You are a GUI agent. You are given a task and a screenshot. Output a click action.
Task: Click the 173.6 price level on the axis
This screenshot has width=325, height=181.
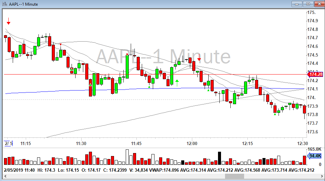point(312,132)
